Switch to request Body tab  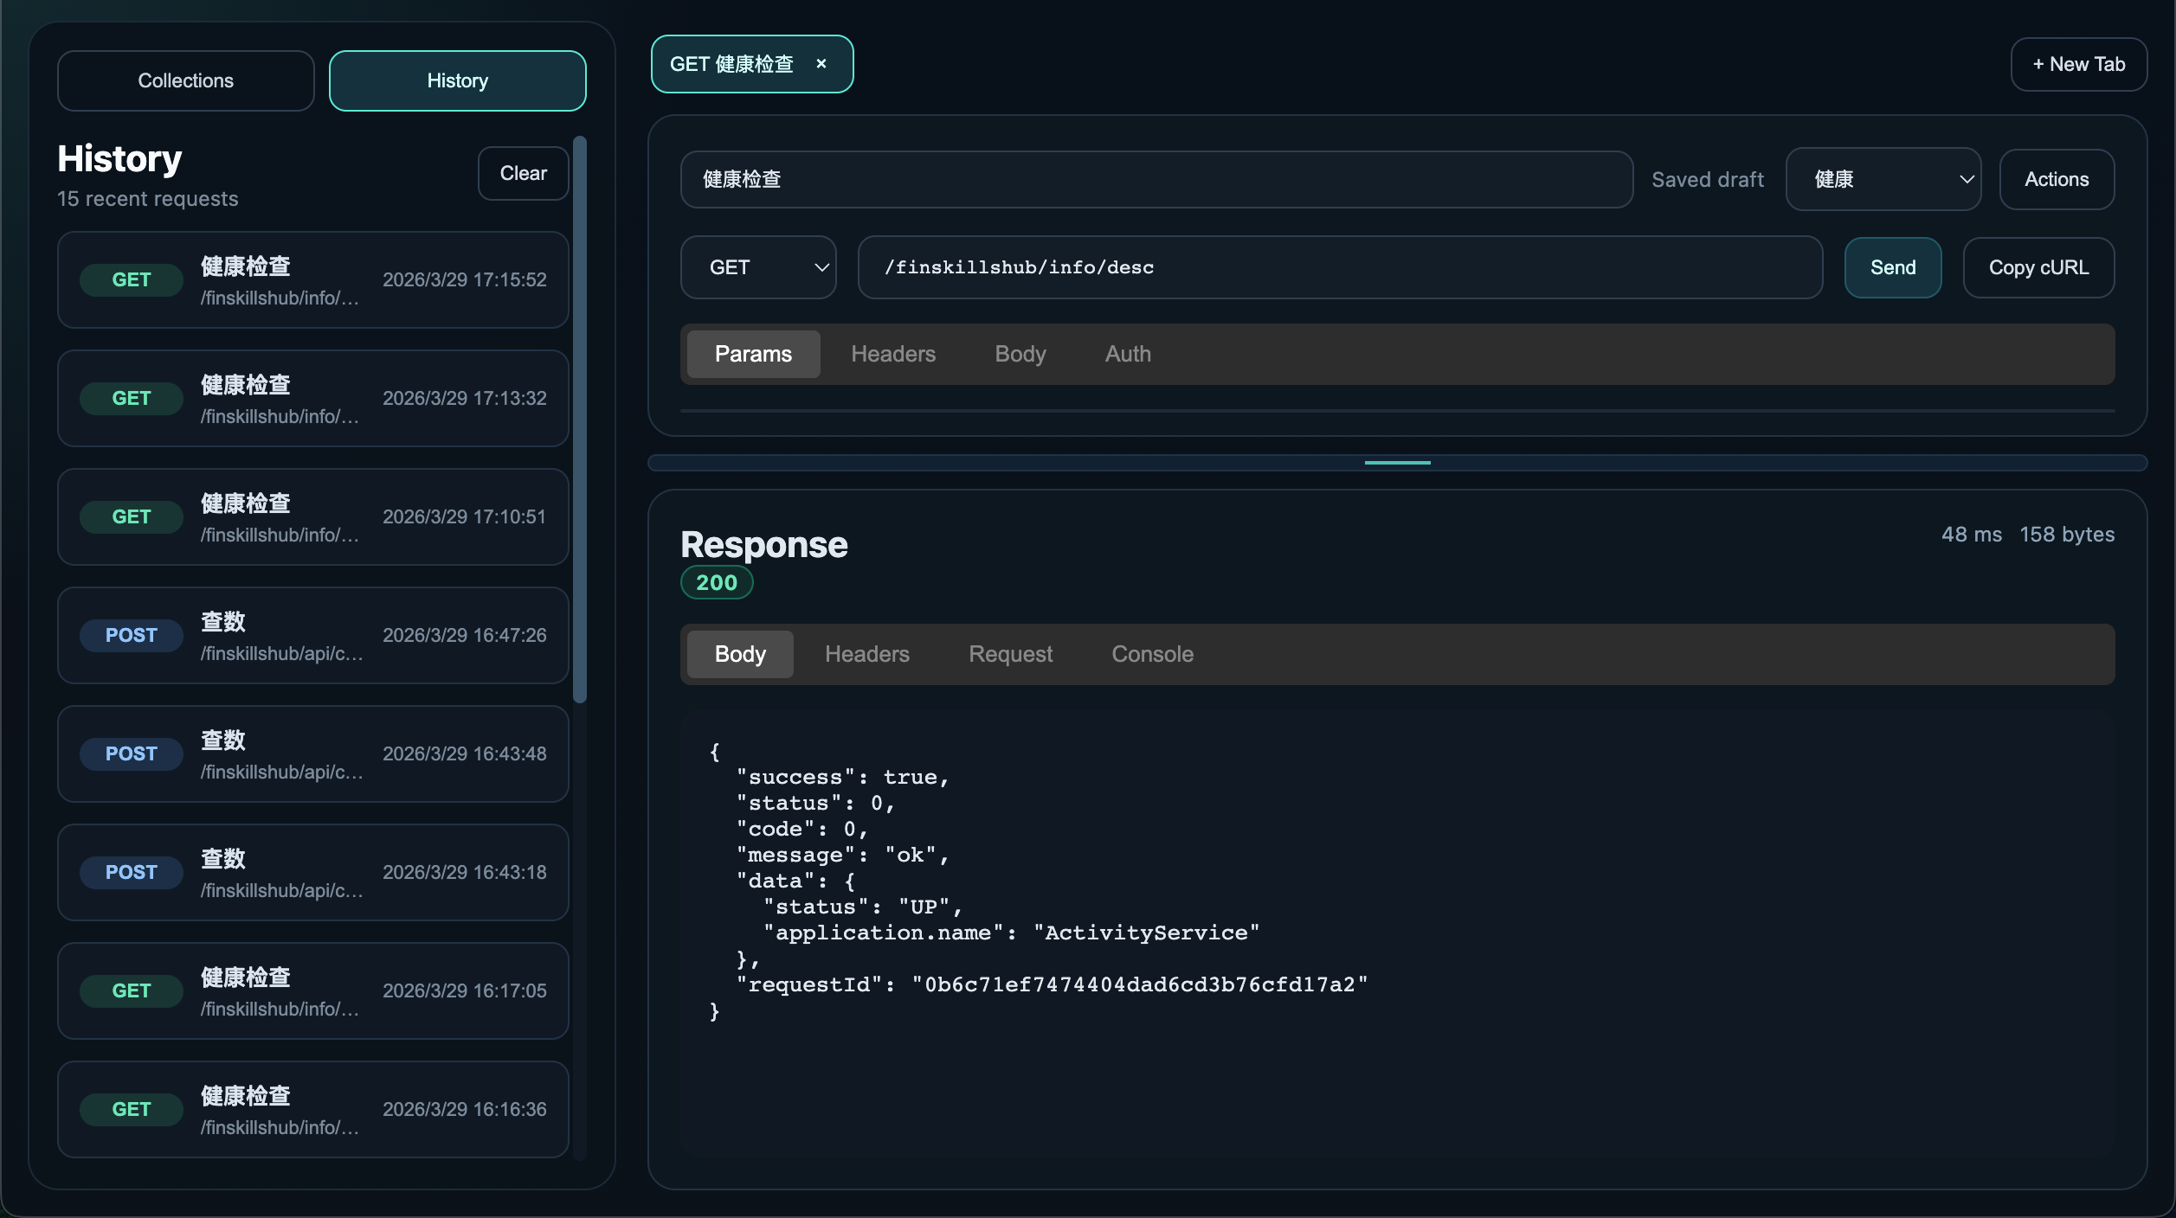point(1020,354)
